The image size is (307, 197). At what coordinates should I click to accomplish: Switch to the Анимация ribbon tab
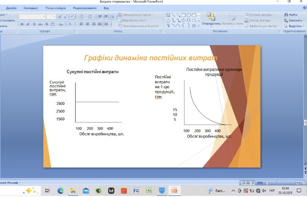[x=31, y=8]
